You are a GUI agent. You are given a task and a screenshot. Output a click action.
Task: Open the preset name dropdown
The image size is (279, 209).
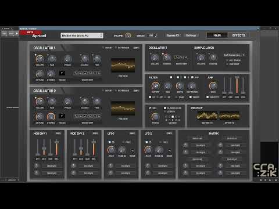(82, 35)
